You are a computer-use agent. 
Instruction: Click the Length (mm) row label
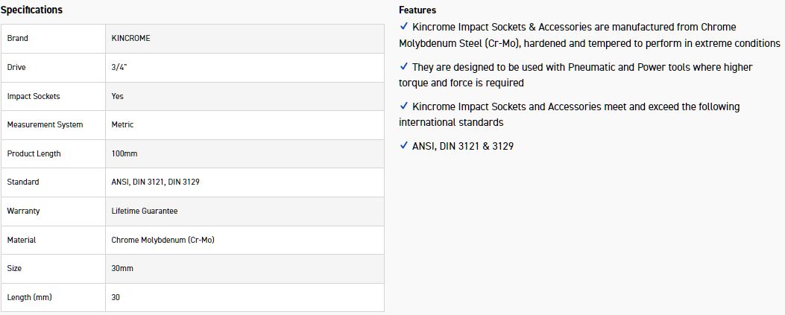(x=30, y=297)
